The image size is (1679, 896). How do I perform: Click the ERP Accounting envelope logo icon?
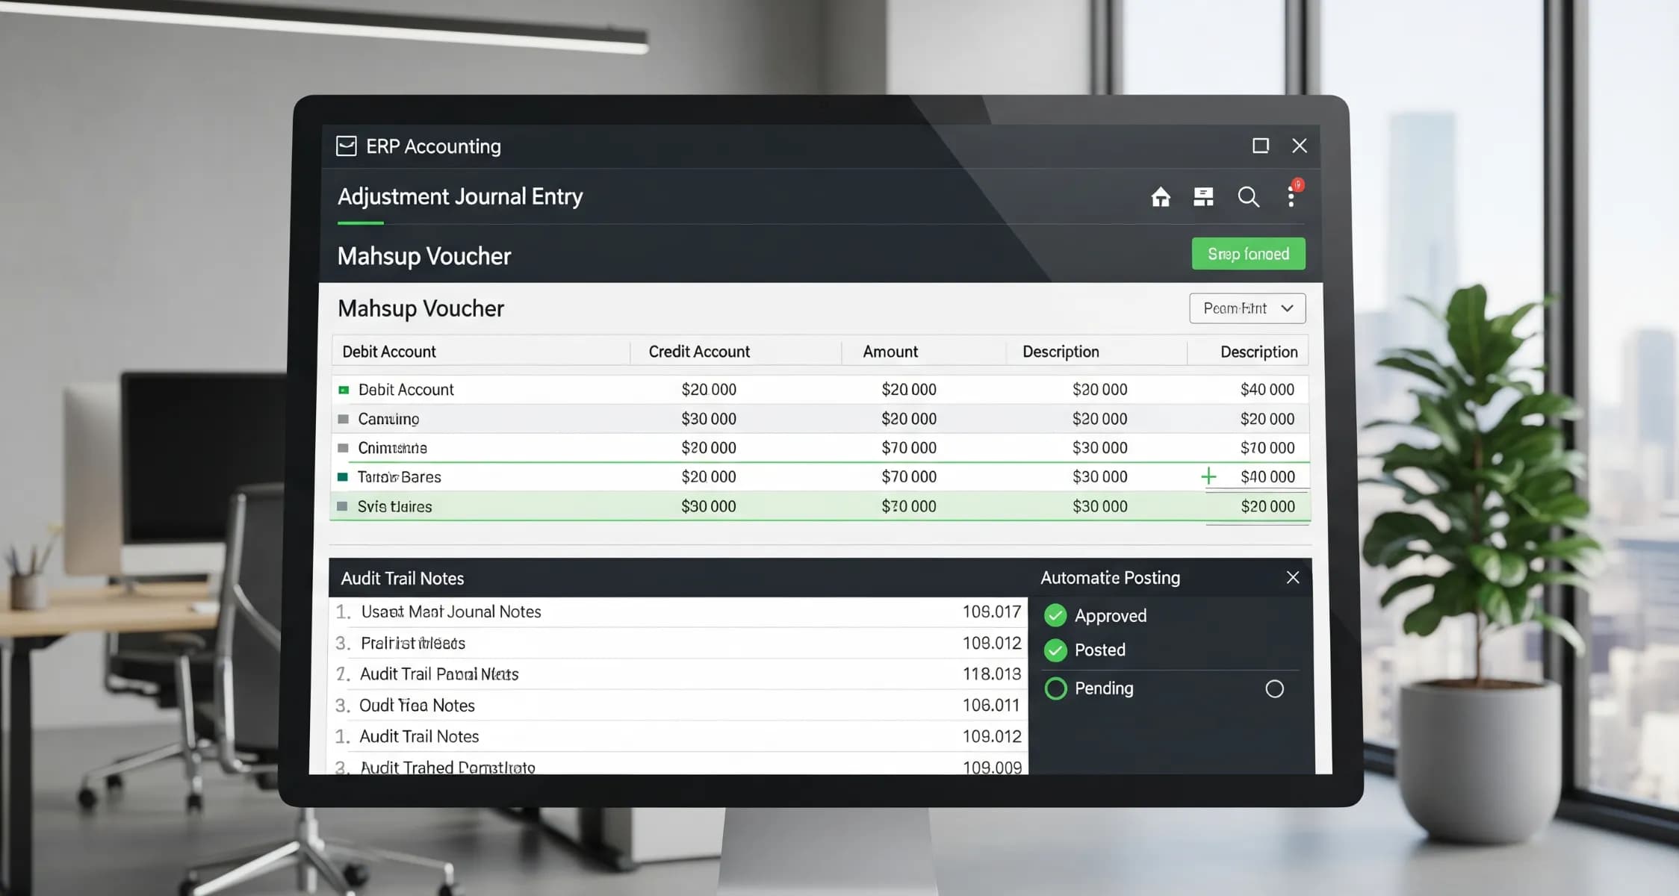347,146
